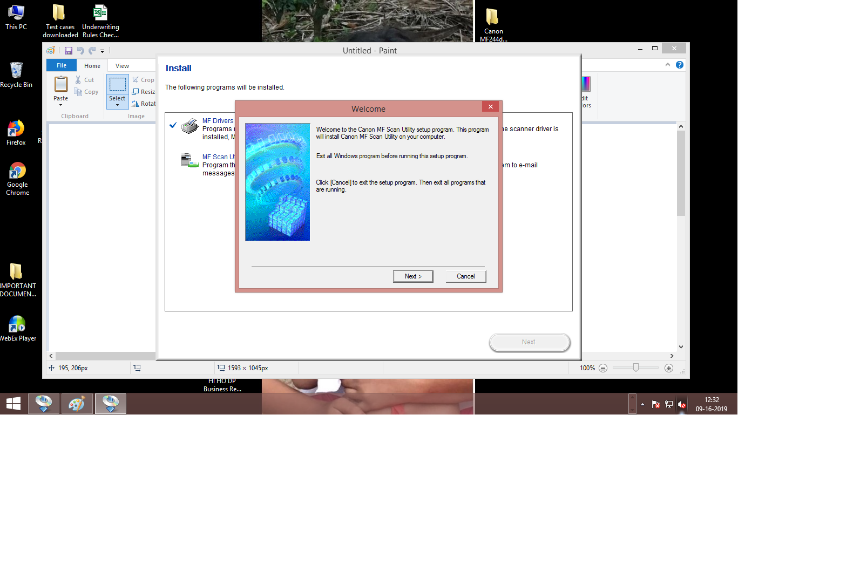860x564 pixels.
Task: Click the Welcome dialog splash image
Action: (x=277, y=182)
